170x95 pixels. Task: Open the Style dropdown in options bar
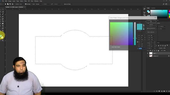(x=39, y=4)
